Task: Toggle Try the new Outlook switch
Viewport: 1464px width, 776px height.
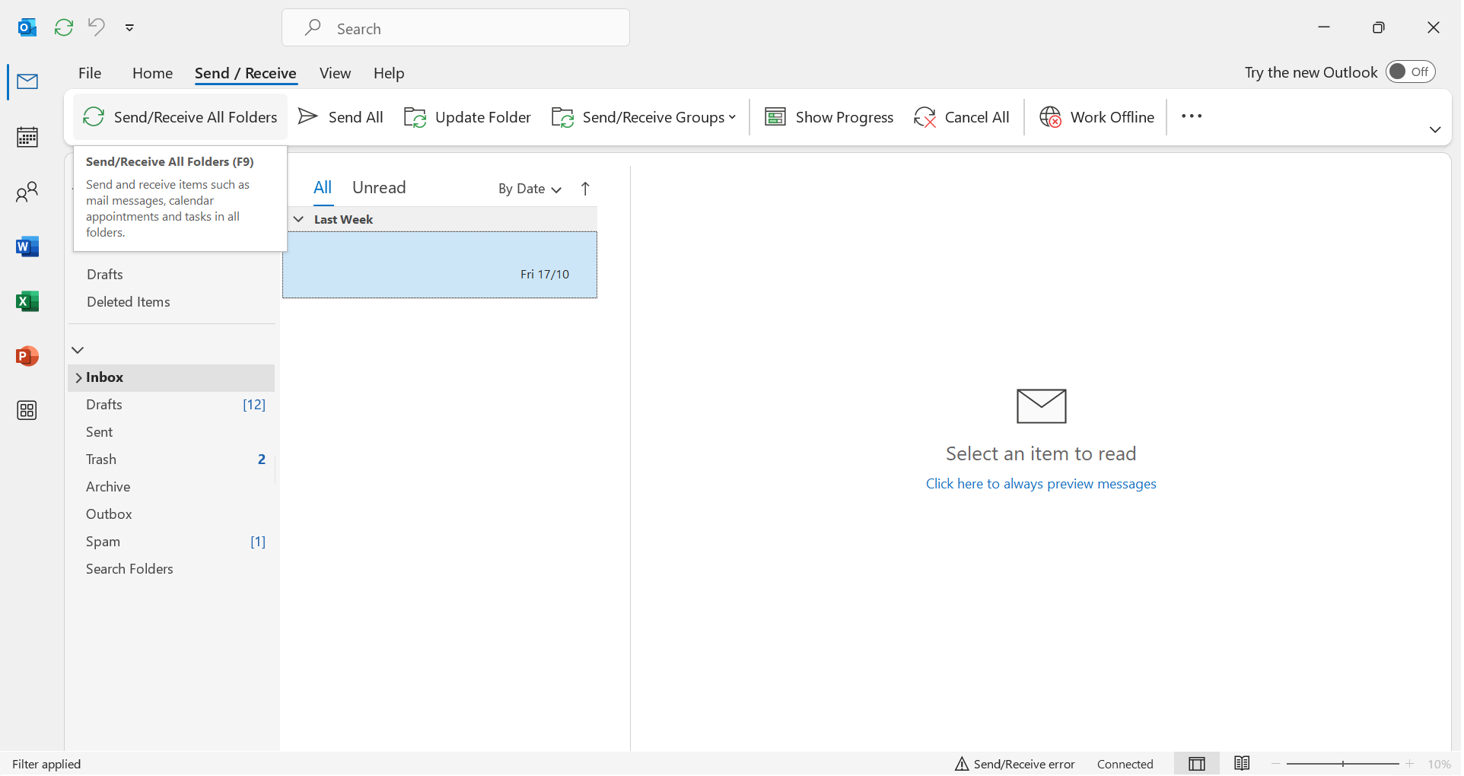Action: tap(1410, 72)
